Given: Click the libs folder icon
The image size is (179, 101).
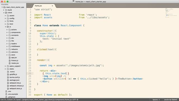Looking at the screenshot, I should point(10,41).
